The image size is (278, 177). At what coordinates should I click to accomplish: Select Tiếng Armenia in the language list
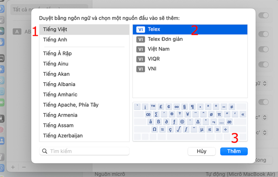pos(84,115)
